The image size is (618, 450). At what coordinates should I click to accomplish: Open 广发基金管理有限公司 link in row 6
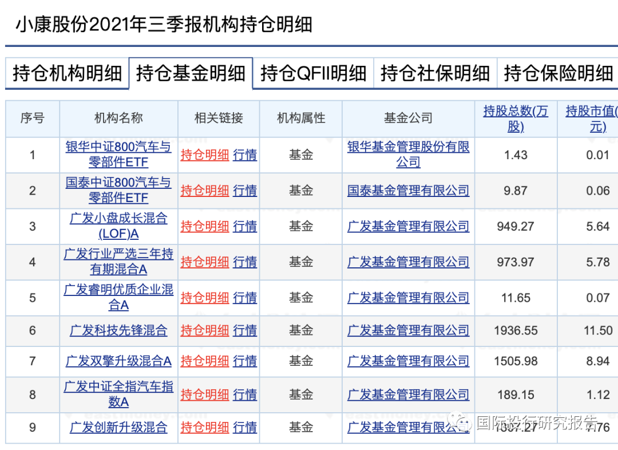[409, 330]
